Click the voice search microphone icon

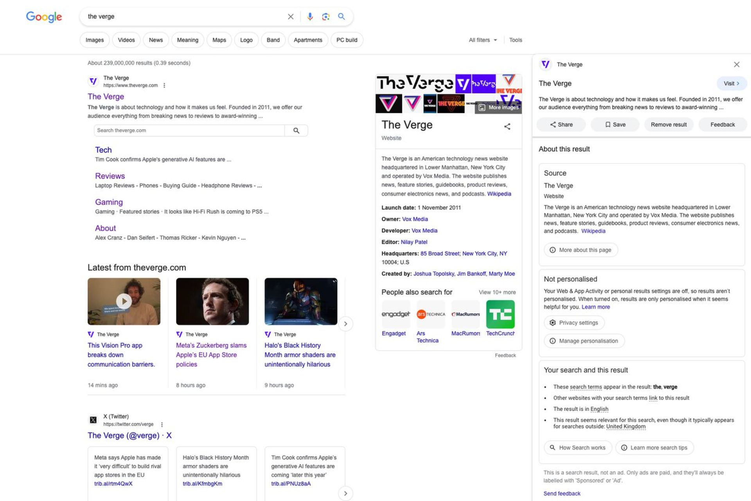tap(310, 16)
